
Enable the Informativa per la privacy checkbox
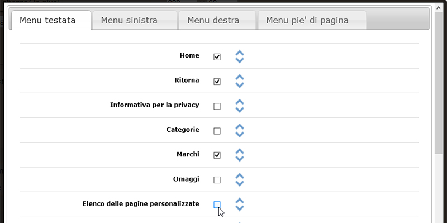[x=217, y=106]
